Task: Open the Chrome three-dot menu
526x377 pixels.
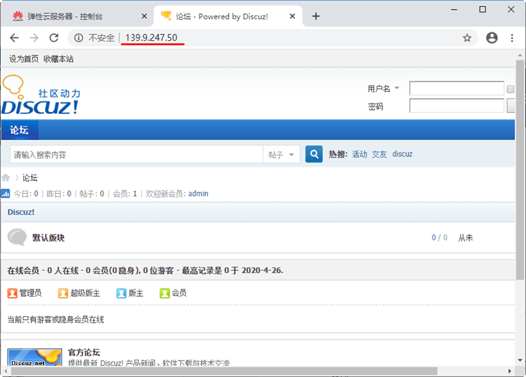Action: [512, 38]
